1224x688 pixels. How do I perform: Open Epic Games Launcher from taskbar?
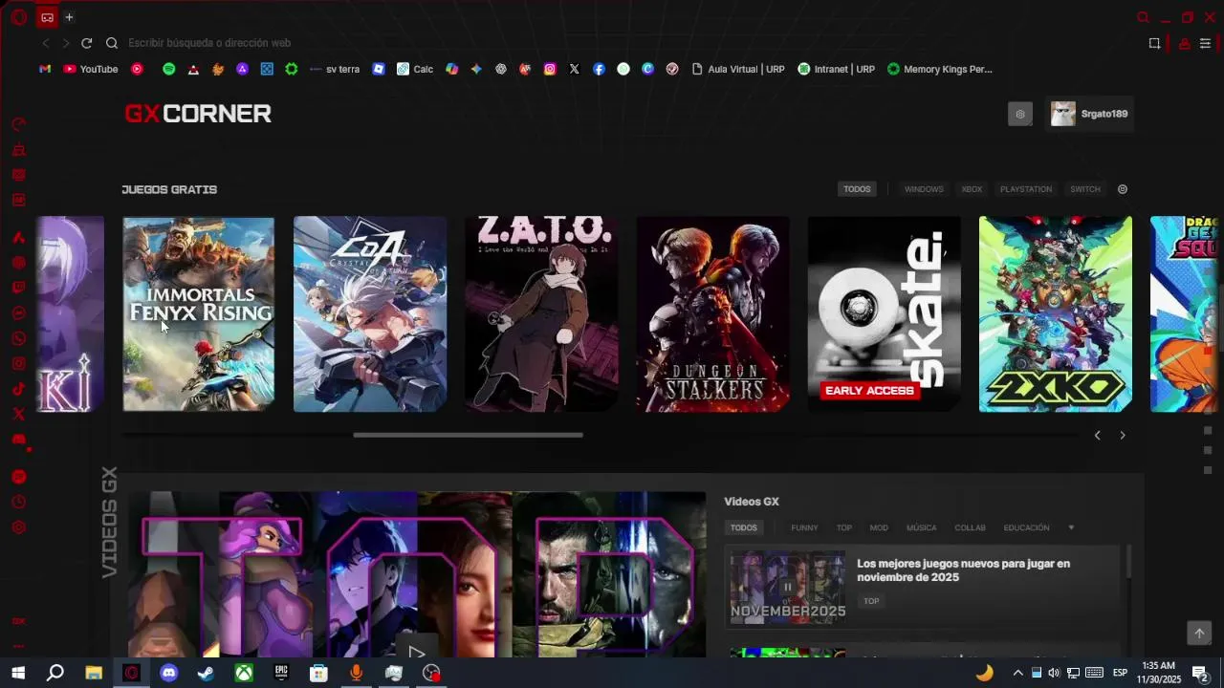(281, 673)
